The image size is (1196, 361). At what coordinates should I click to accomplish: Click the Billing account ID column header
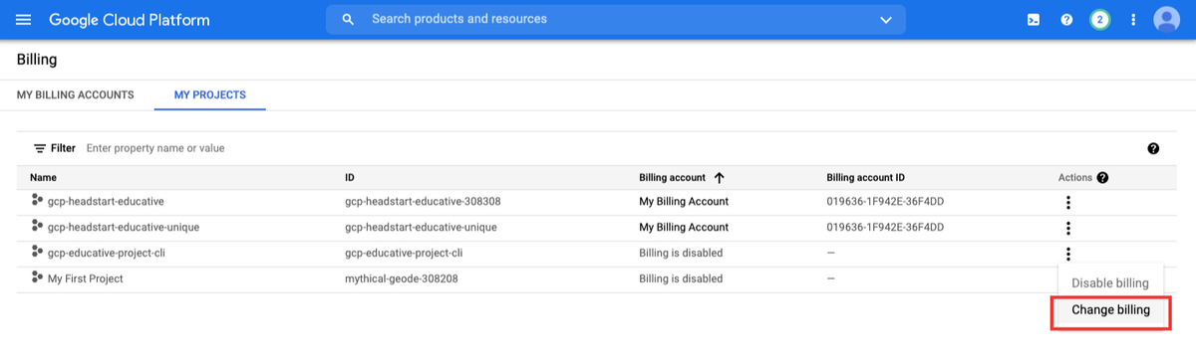[866, 178]
